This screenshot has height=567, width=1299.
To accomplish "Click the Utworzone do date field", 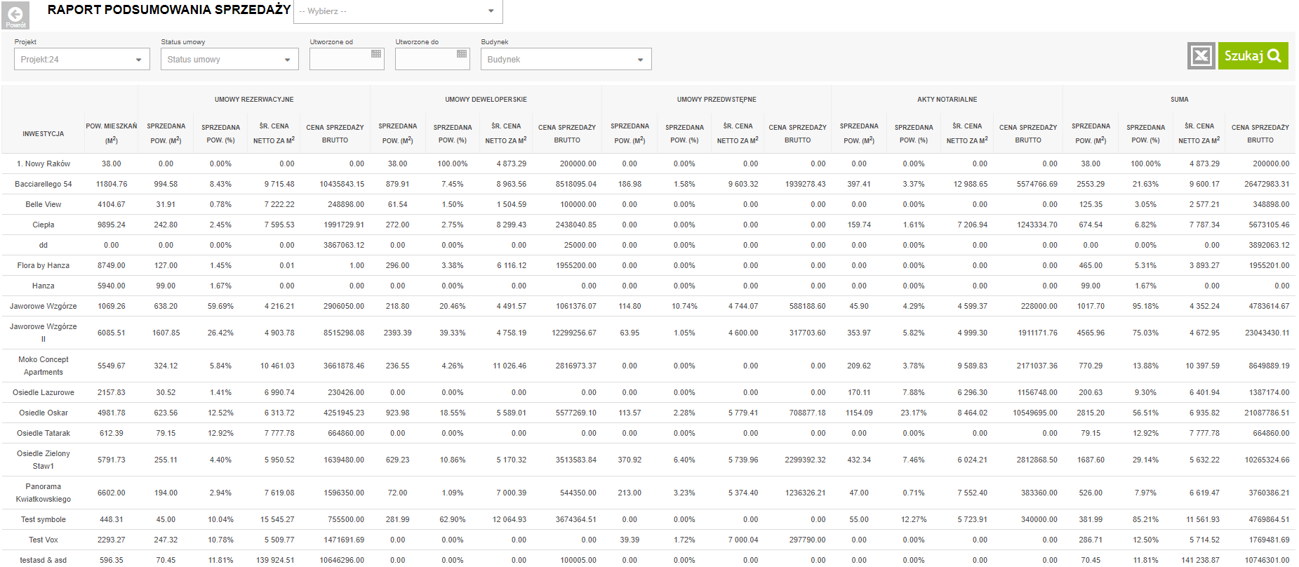I will point(432,59).
